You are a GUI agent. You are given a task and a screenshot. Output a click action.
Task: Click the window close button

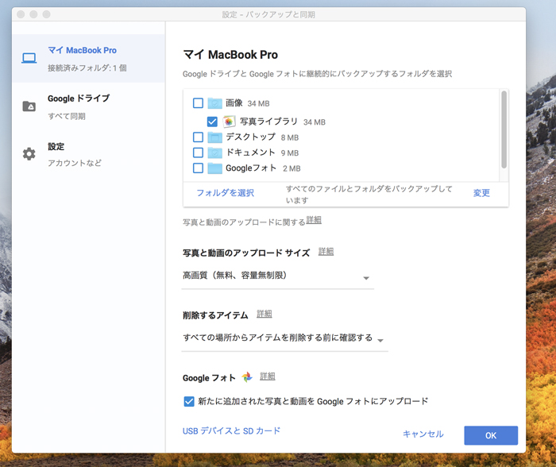click(x=21, y=14)
